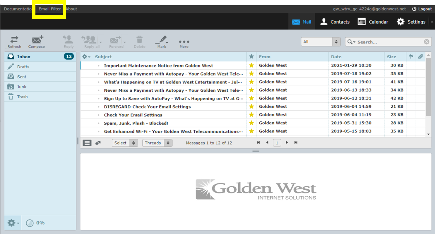
Task: Click the 0% quota usage indicator
Action: (35, 223)
